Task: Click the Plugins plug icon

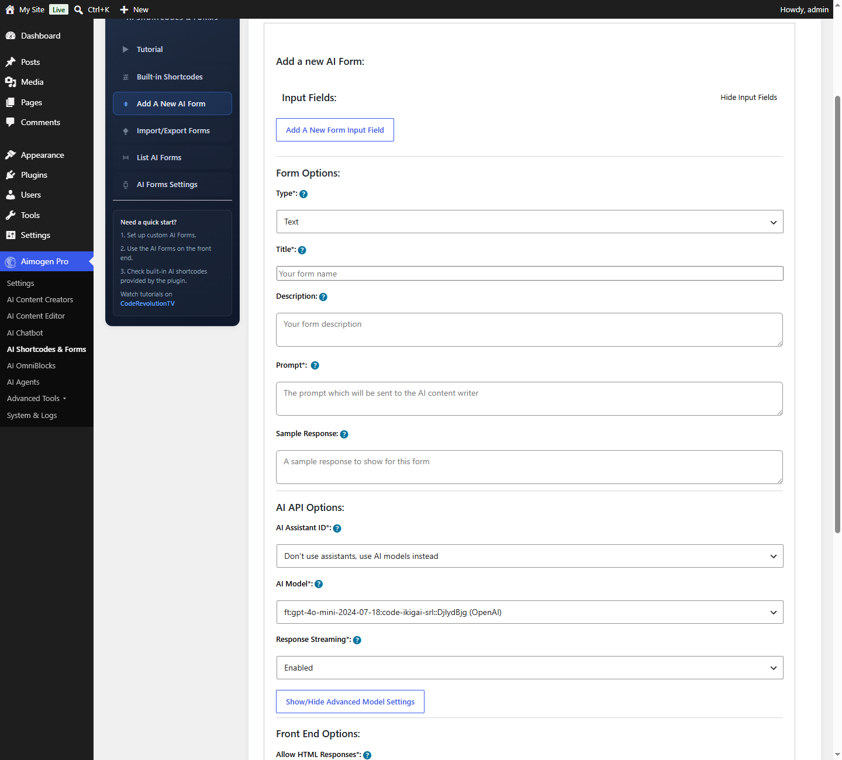Action: tap(11, 175)
